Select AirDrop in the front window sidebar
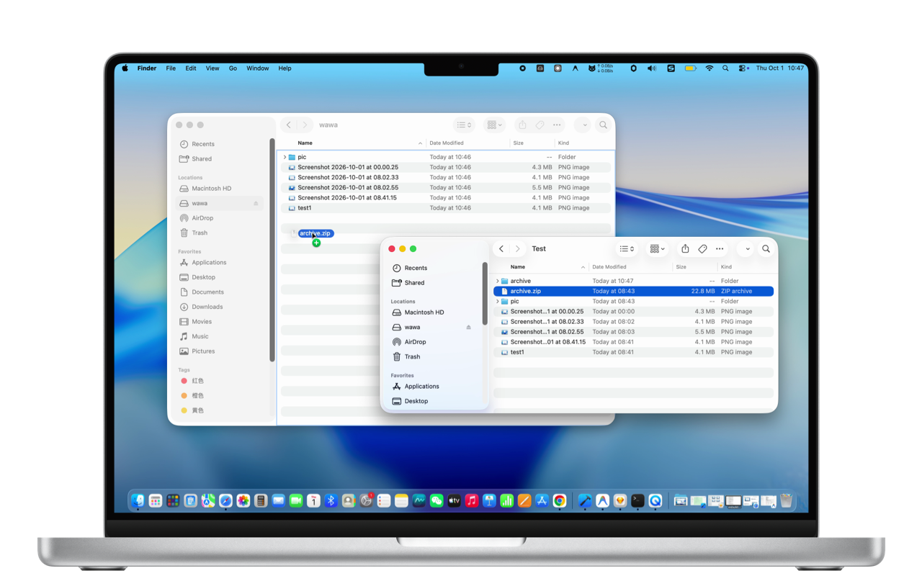 pyautogui.click(x=415, y=342)
